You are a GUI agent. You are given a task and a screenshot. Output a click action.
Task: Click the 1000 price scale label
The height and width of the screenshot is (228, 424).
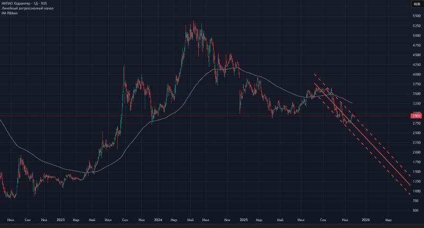point(417,191)
